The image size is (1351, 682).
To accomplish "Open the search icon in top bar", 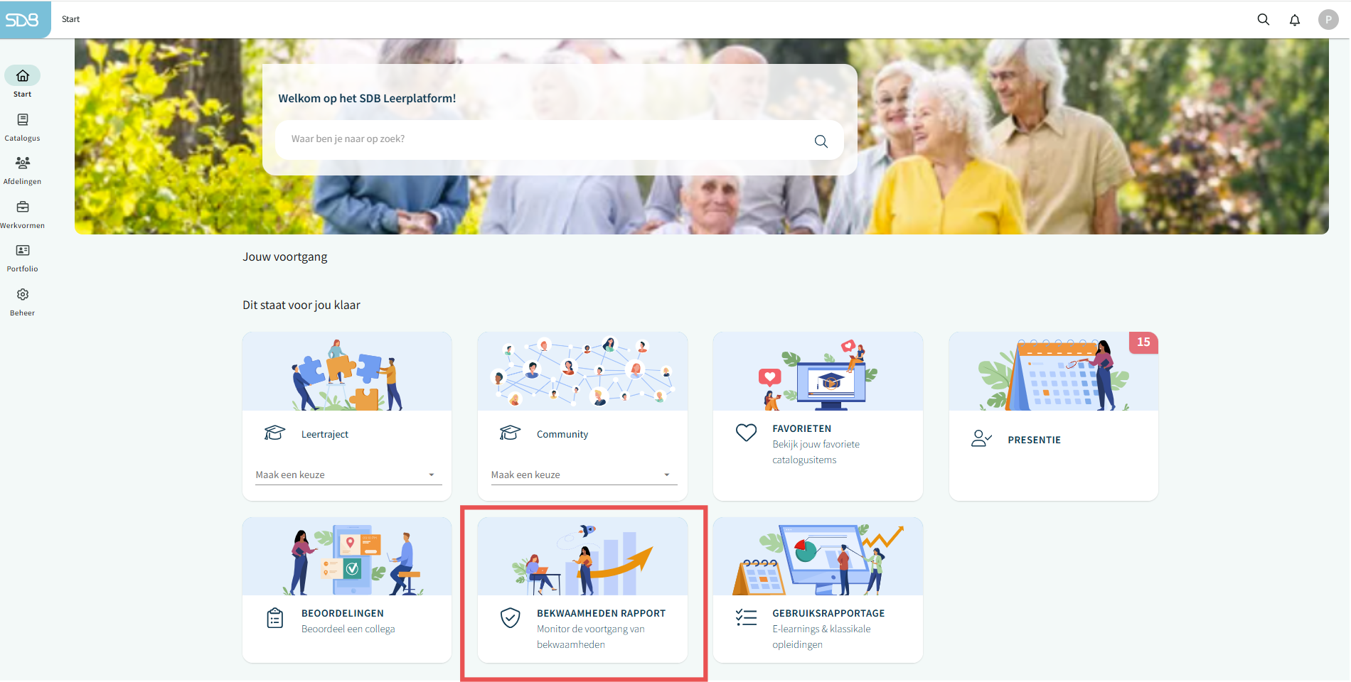I will coord(1263,20).
